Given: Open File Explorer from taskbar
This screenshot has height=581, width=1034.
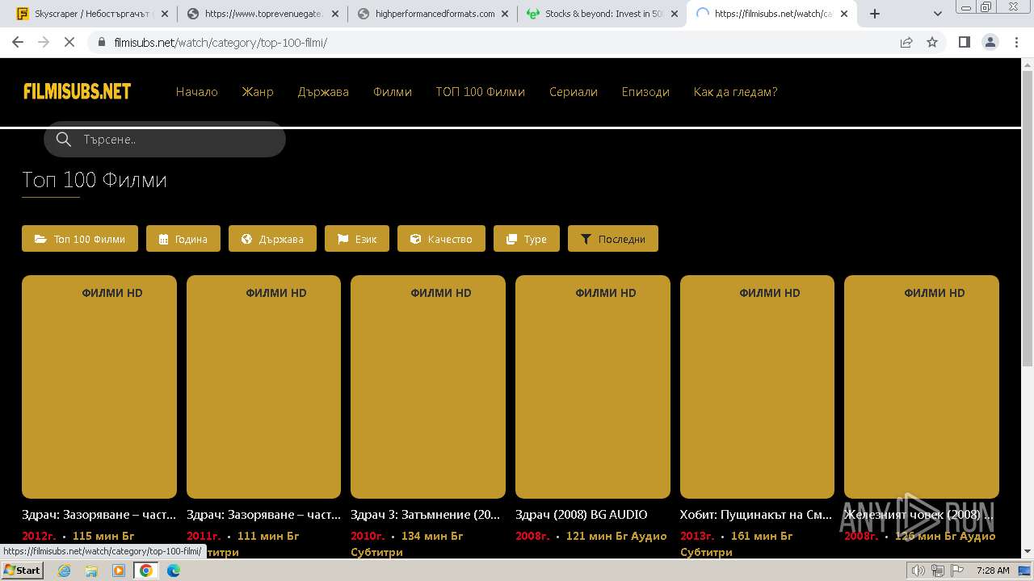Looking at the screenshot, I should (x=91, y=571).
